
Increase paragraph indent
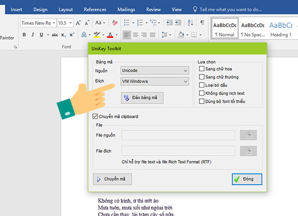[178, 23]
